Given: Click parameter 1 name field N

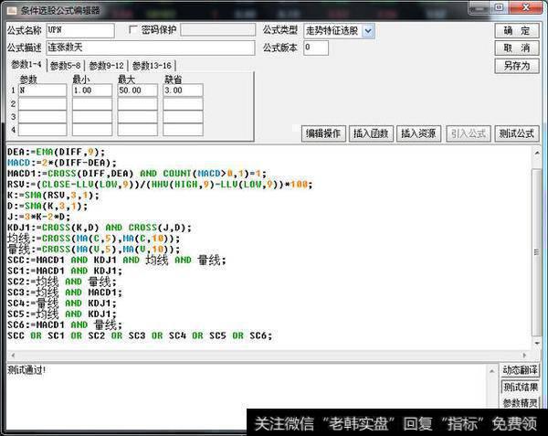Looking at the screenshot, I should (42, 90).
